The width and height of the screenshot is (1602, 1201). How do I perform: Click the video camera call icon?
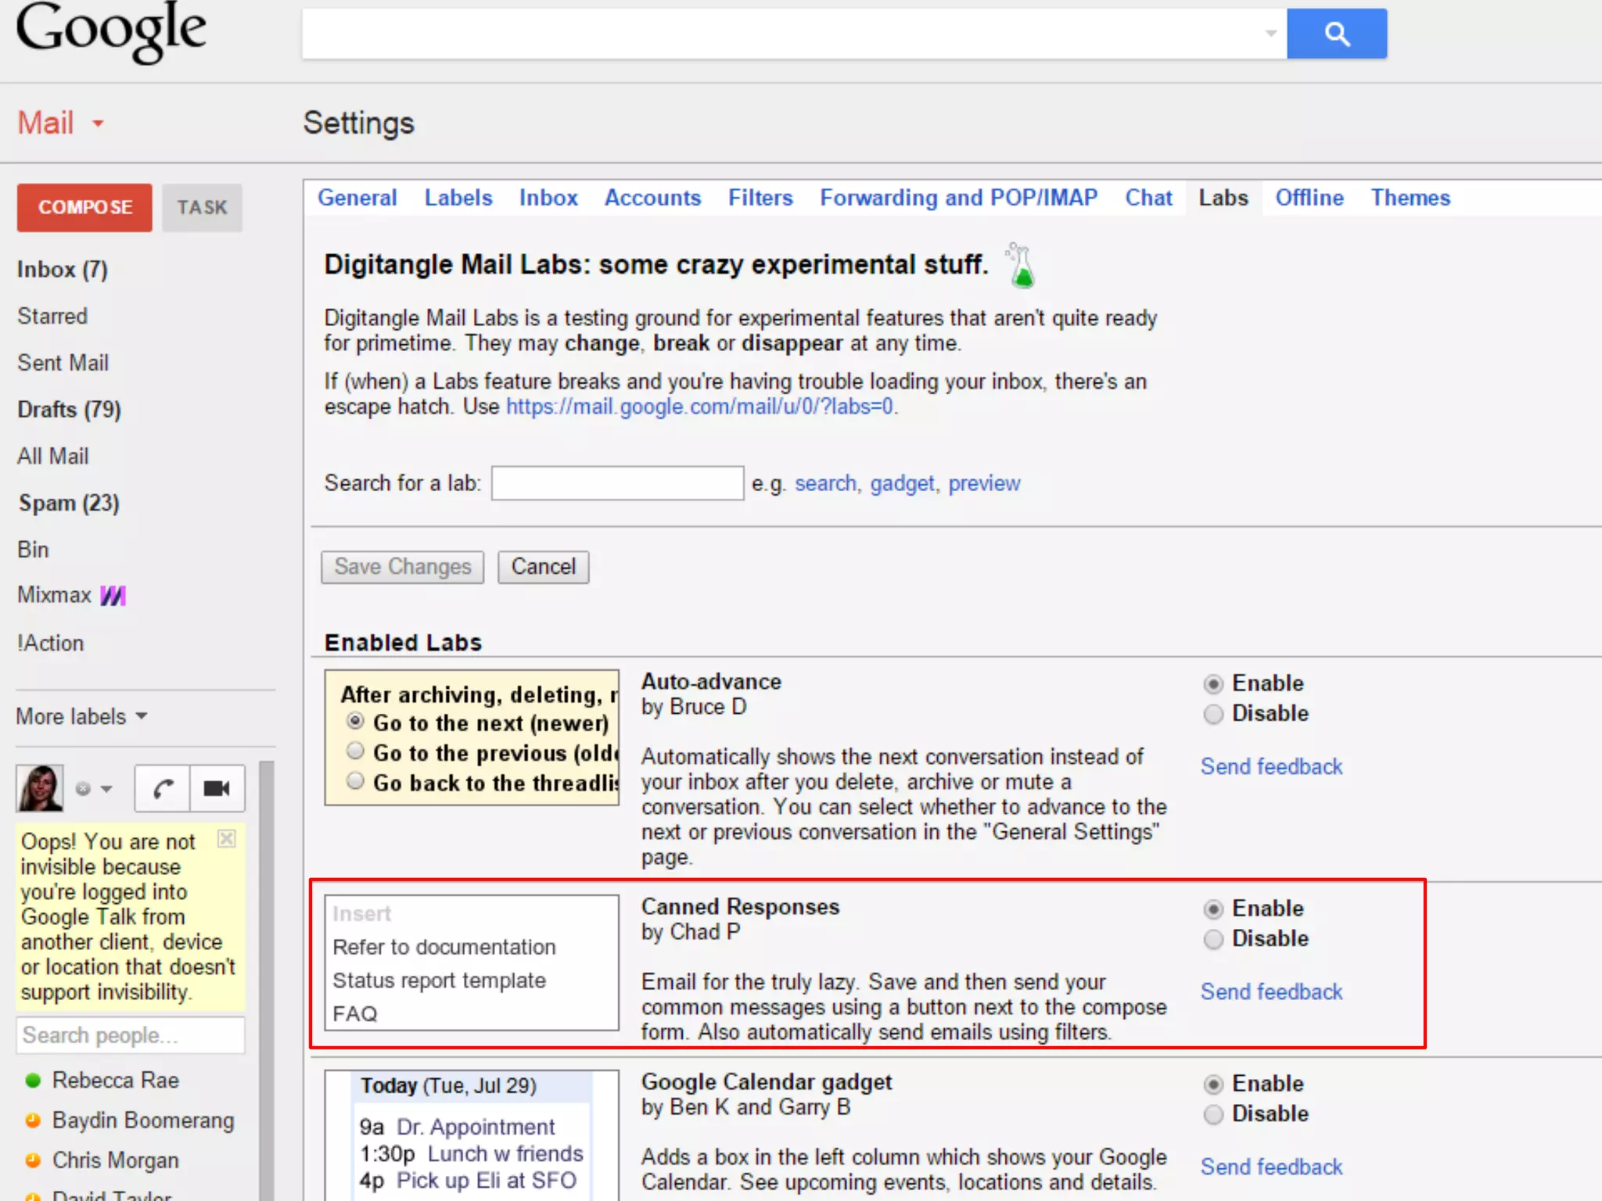click(217, 788)
